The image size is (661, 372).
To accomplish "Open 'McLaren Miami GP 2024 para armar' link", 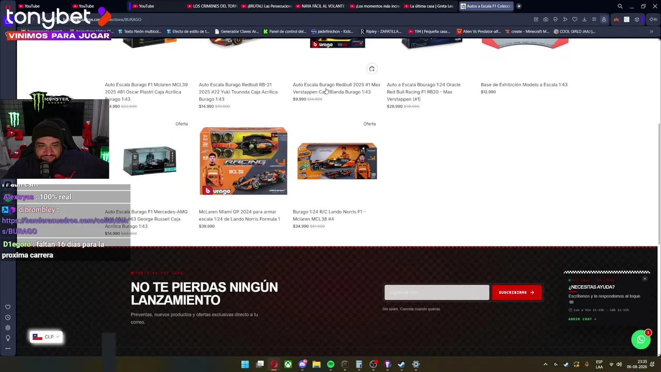I will tap(240, 215).
